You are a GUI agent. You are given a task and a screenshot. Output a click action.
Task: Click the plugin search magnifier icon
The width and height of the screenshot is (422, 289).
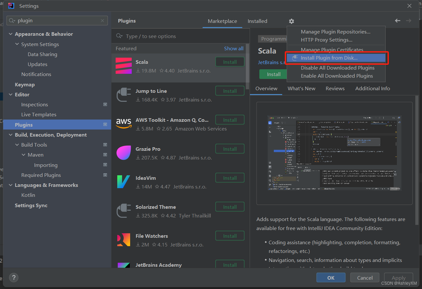[x=120, y=36]
